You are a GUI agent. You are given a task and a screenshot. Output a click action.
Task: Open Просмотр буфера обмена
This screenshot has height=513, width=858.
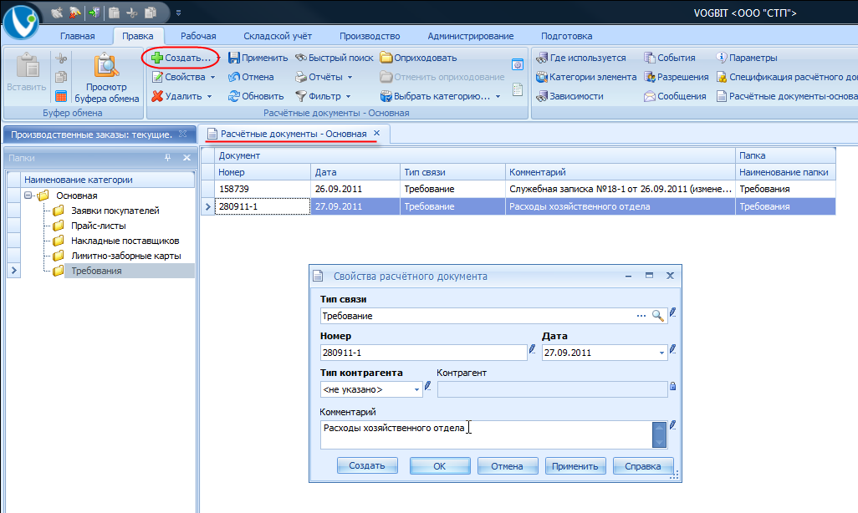[107, 78]
